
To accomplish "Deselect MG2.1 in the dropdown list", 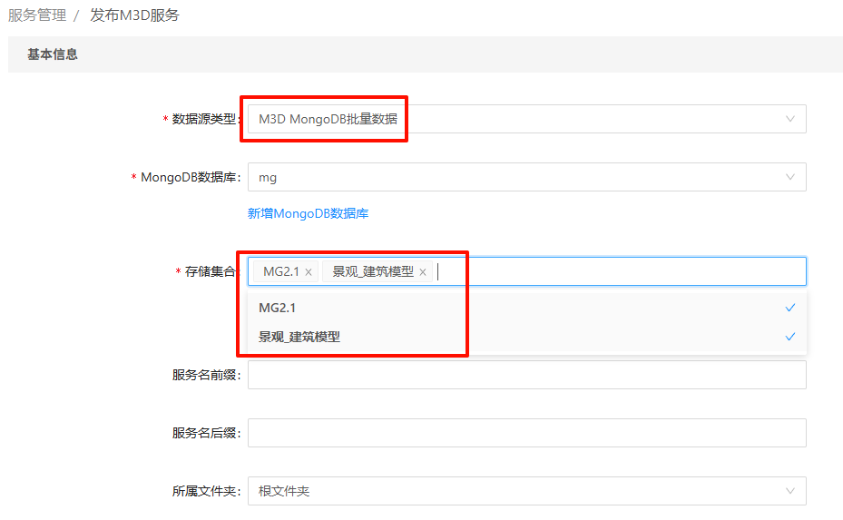I will pos(278,308).
